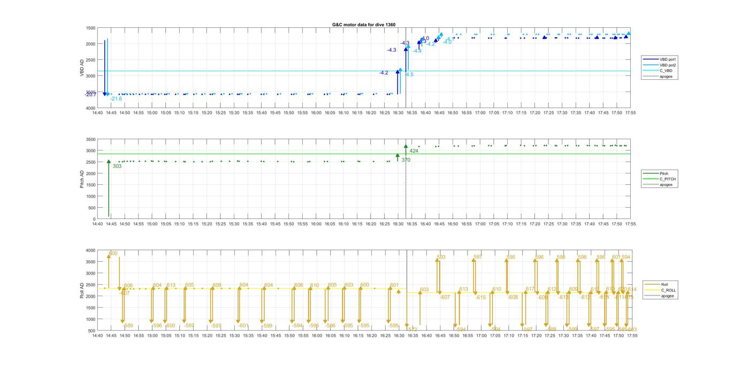This screenshot has width=749, height=371.
Task: Click the "-585" roll data label
Action: point(622,330)
